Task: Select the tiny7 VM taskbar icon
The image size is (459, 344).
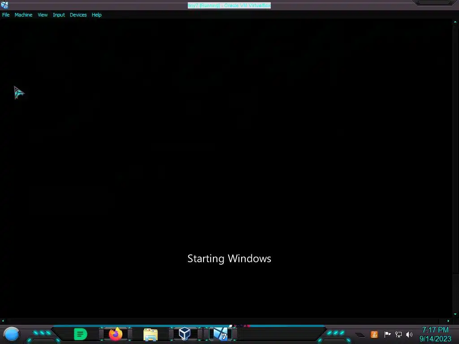Action: pyautogui.click(x=221, y=334)
